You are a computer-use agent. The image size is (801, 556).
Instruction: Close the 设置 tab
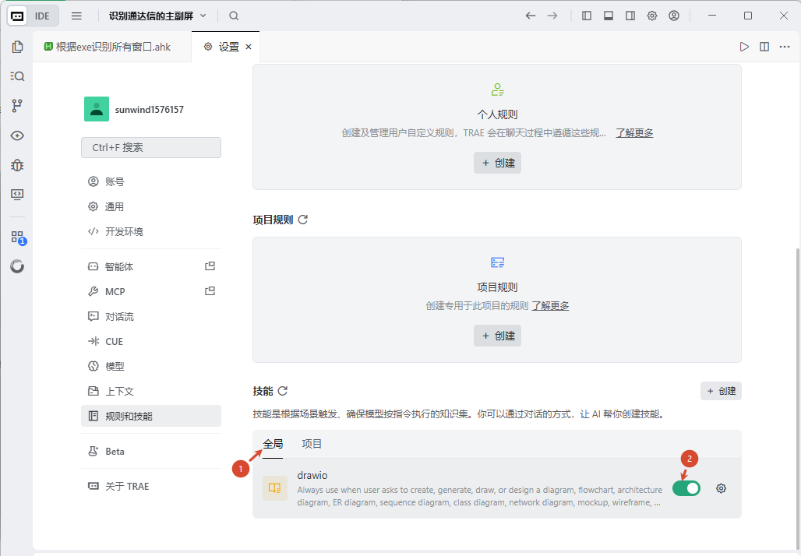[249, 47]
